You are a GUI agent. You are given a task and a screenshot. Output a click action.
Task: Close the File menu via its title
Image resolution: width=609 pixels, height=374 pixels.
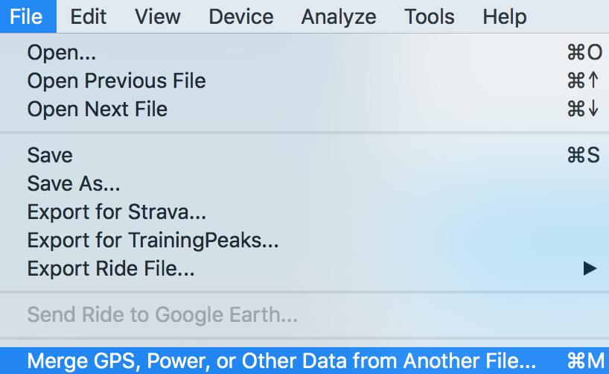click(x=27, y=16)
